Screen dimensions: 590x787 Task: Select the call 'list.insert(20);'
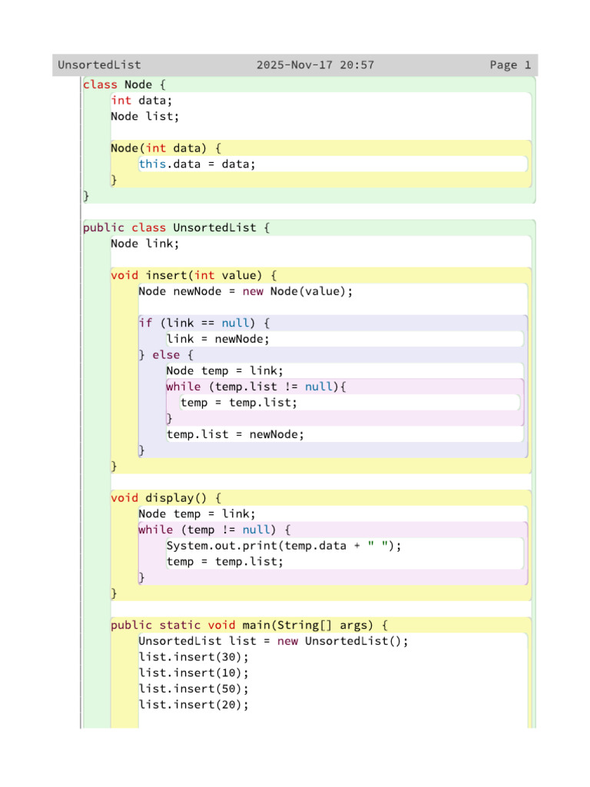click(x=194, y=706)
